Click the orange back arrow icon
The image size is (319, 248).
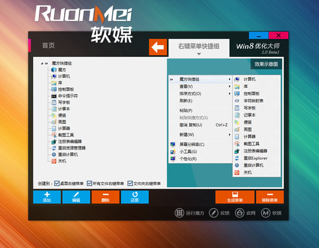158,47
